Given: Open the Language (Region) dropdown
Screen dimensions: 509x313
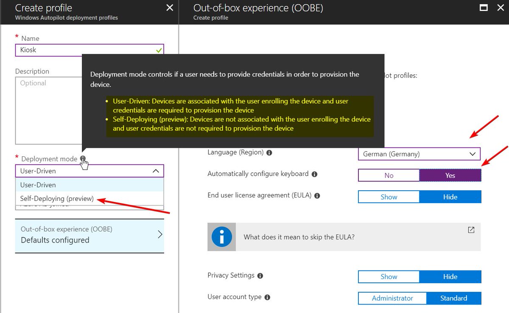Looking at the screenshot, I should point(420,154).
